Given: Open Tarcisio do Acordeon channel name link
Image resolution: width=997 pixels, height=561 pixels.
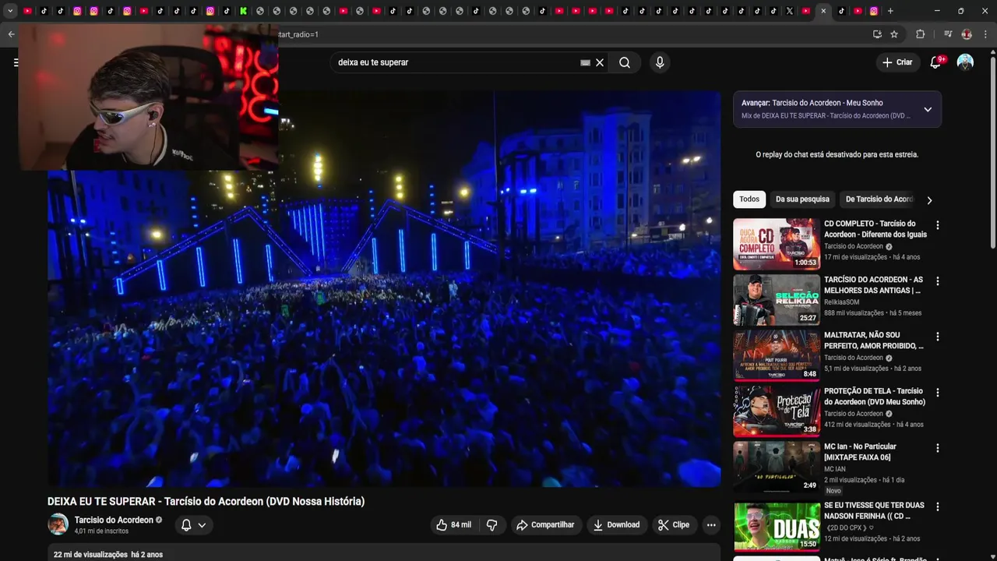Looking at the screenshot, I should click(114, 520).
